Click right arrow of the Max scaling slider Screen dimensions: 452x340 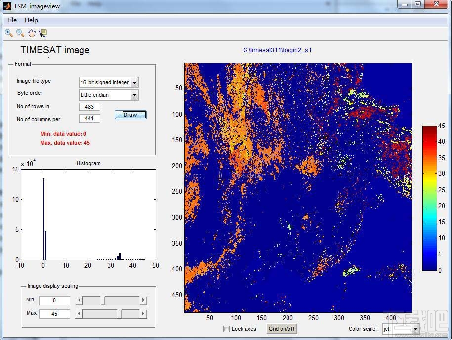coord(143,314)
